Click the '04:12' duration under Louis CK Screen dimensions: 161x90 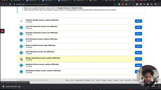pyautogui.click(x=30, y=28)
